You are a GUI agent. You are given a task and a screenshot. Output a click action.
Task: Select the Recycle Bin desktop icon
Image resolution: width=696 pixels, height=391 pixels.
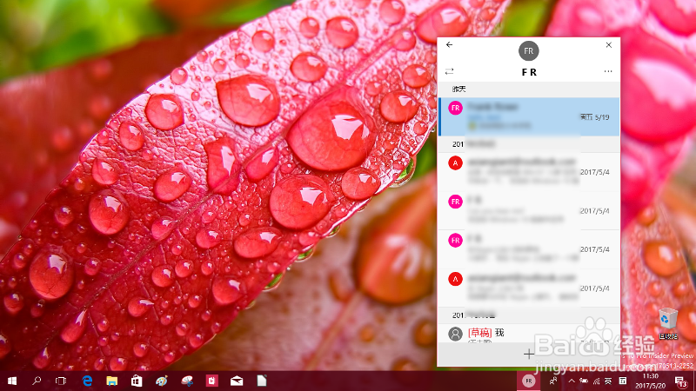pyautogui.click(x=667, y=323)
